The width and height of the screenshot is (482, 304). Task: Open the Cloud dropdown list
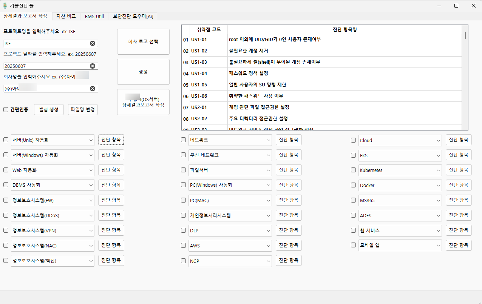click(438, 140)
